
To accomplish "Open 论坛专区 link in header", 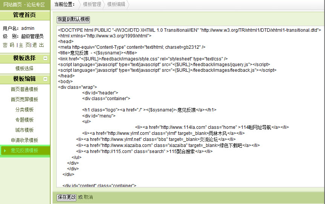I will point(36,5).
